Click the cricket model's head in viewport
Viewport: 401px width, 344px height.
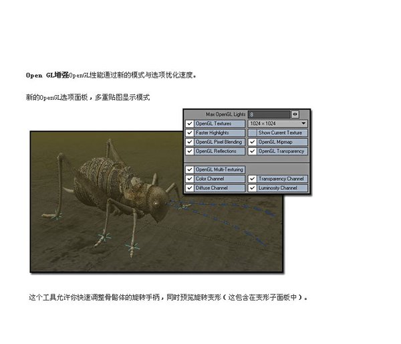[x=155, y=201]
